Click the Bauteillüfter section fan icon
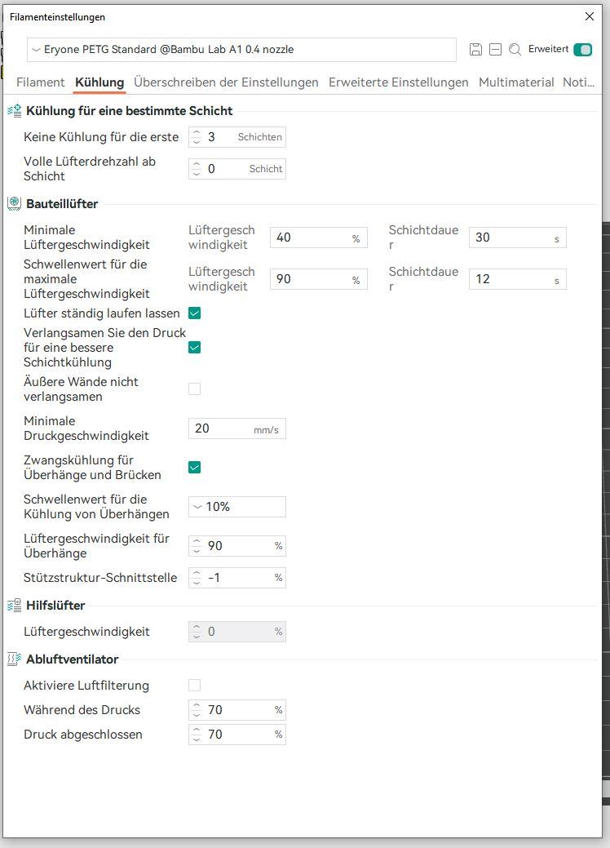 (14, 204)
